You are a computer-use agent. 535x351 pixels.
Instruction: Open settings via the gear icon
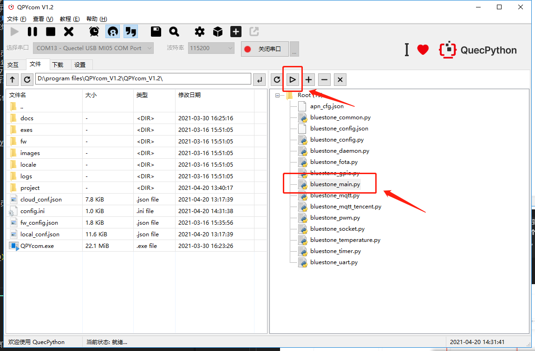pos(200,32)
